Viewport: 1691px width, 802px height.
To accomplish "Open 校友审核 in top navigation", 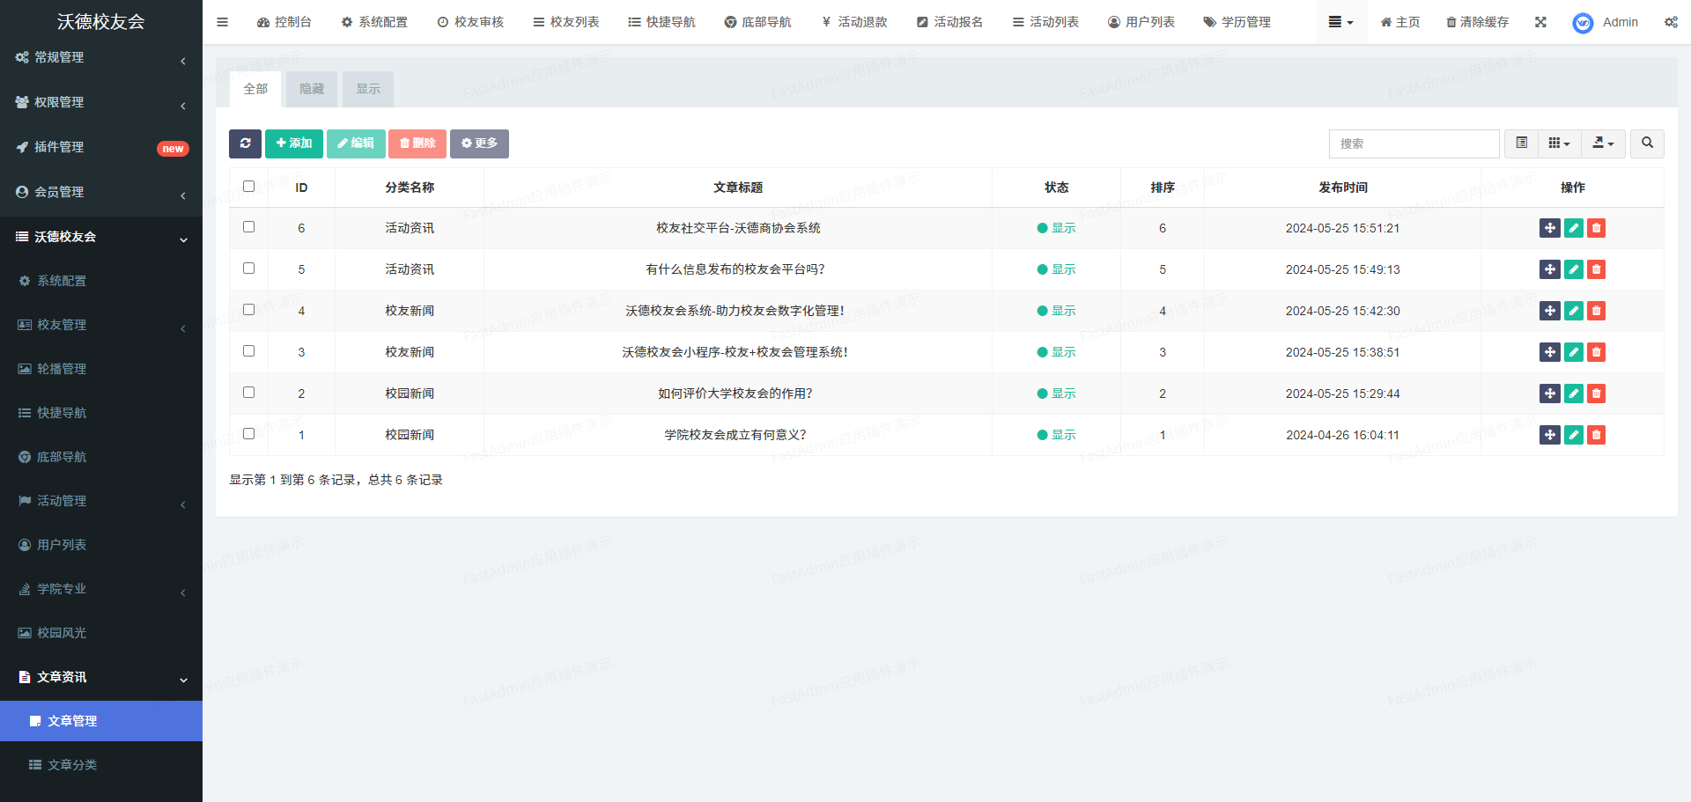I will tap(470, 22).
